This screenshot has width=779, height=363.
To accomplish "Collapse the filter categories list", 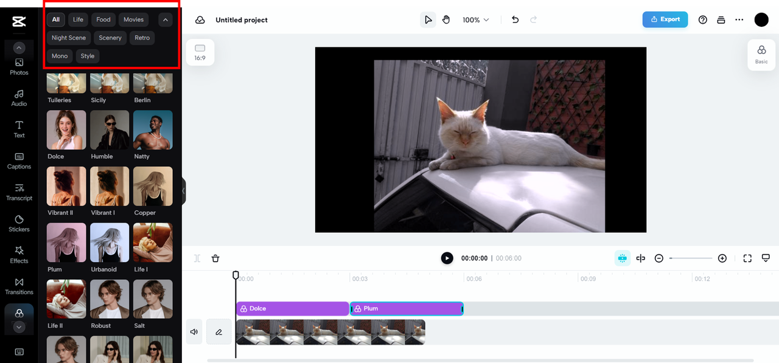I will (166, 20).
